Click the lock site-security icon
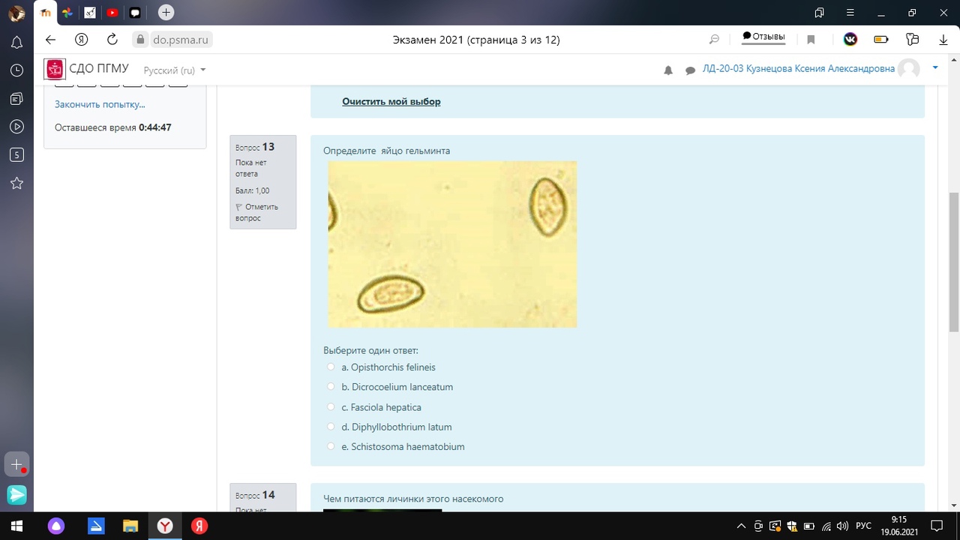The image size is (960, 540). click(139, 40)
